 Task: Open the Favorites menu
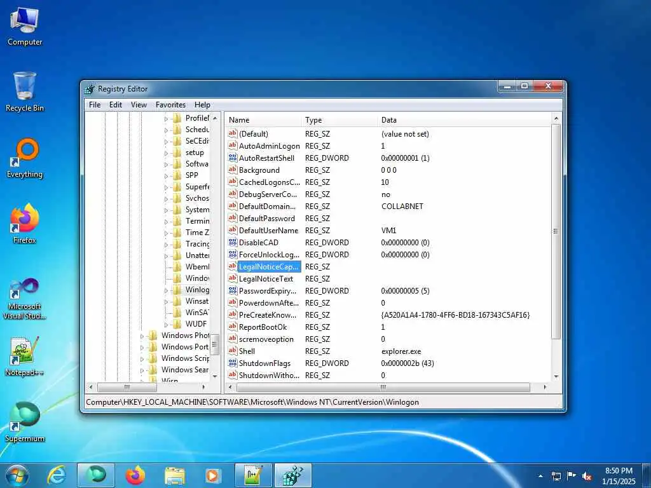[170, 105]
